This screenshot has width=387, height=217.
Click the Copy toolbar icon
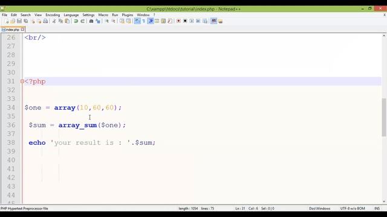[60, 21]
